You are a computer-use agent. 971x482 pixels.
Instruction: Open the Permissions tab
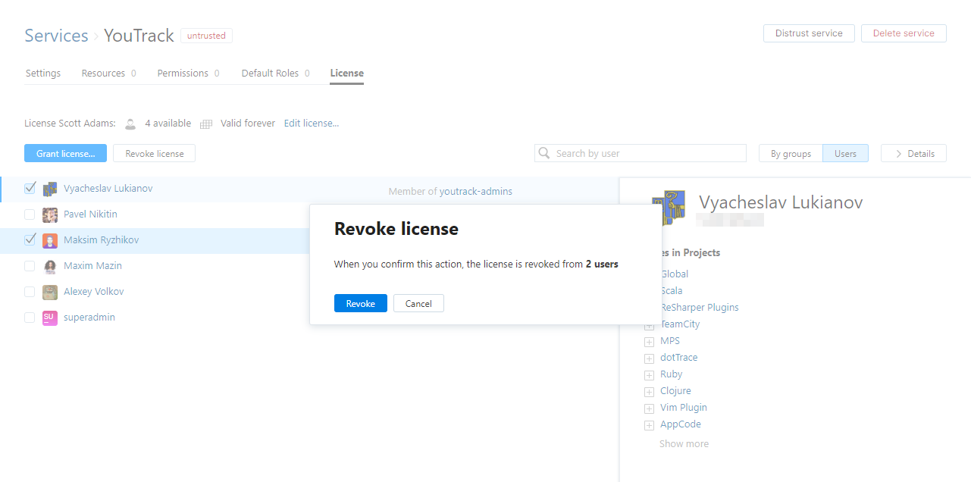[x=188, y=74]
